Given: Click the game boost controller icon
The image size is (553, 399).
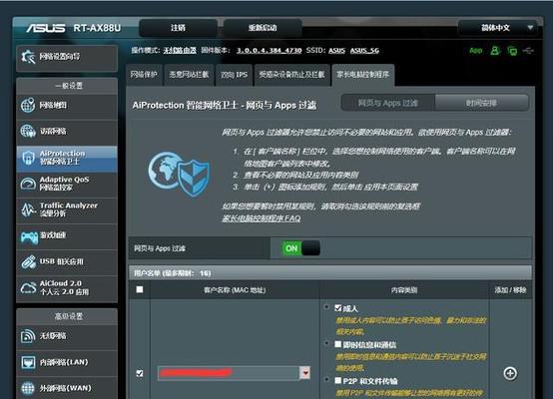Looking at the screenshot, I should (x=29, y=237).
